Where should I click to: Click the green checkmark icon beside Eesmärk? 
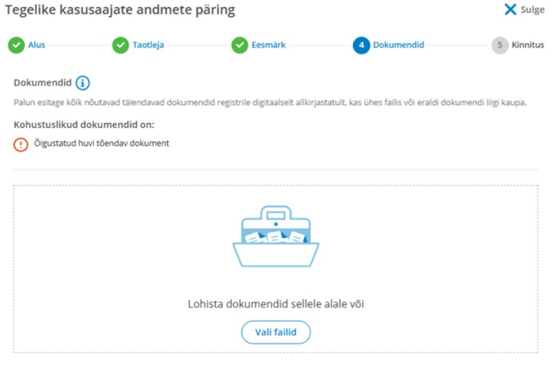coord(240,45)
